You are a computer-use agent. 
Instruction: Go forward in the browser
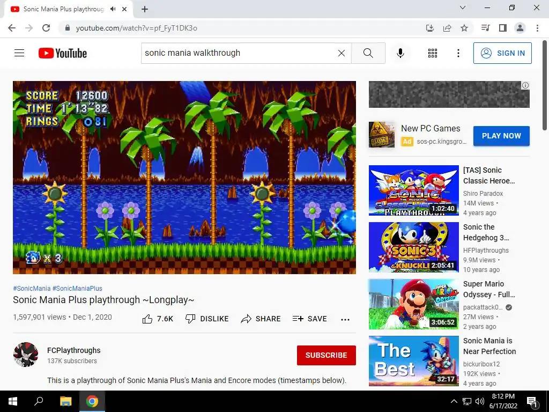(x=29, y=28)
